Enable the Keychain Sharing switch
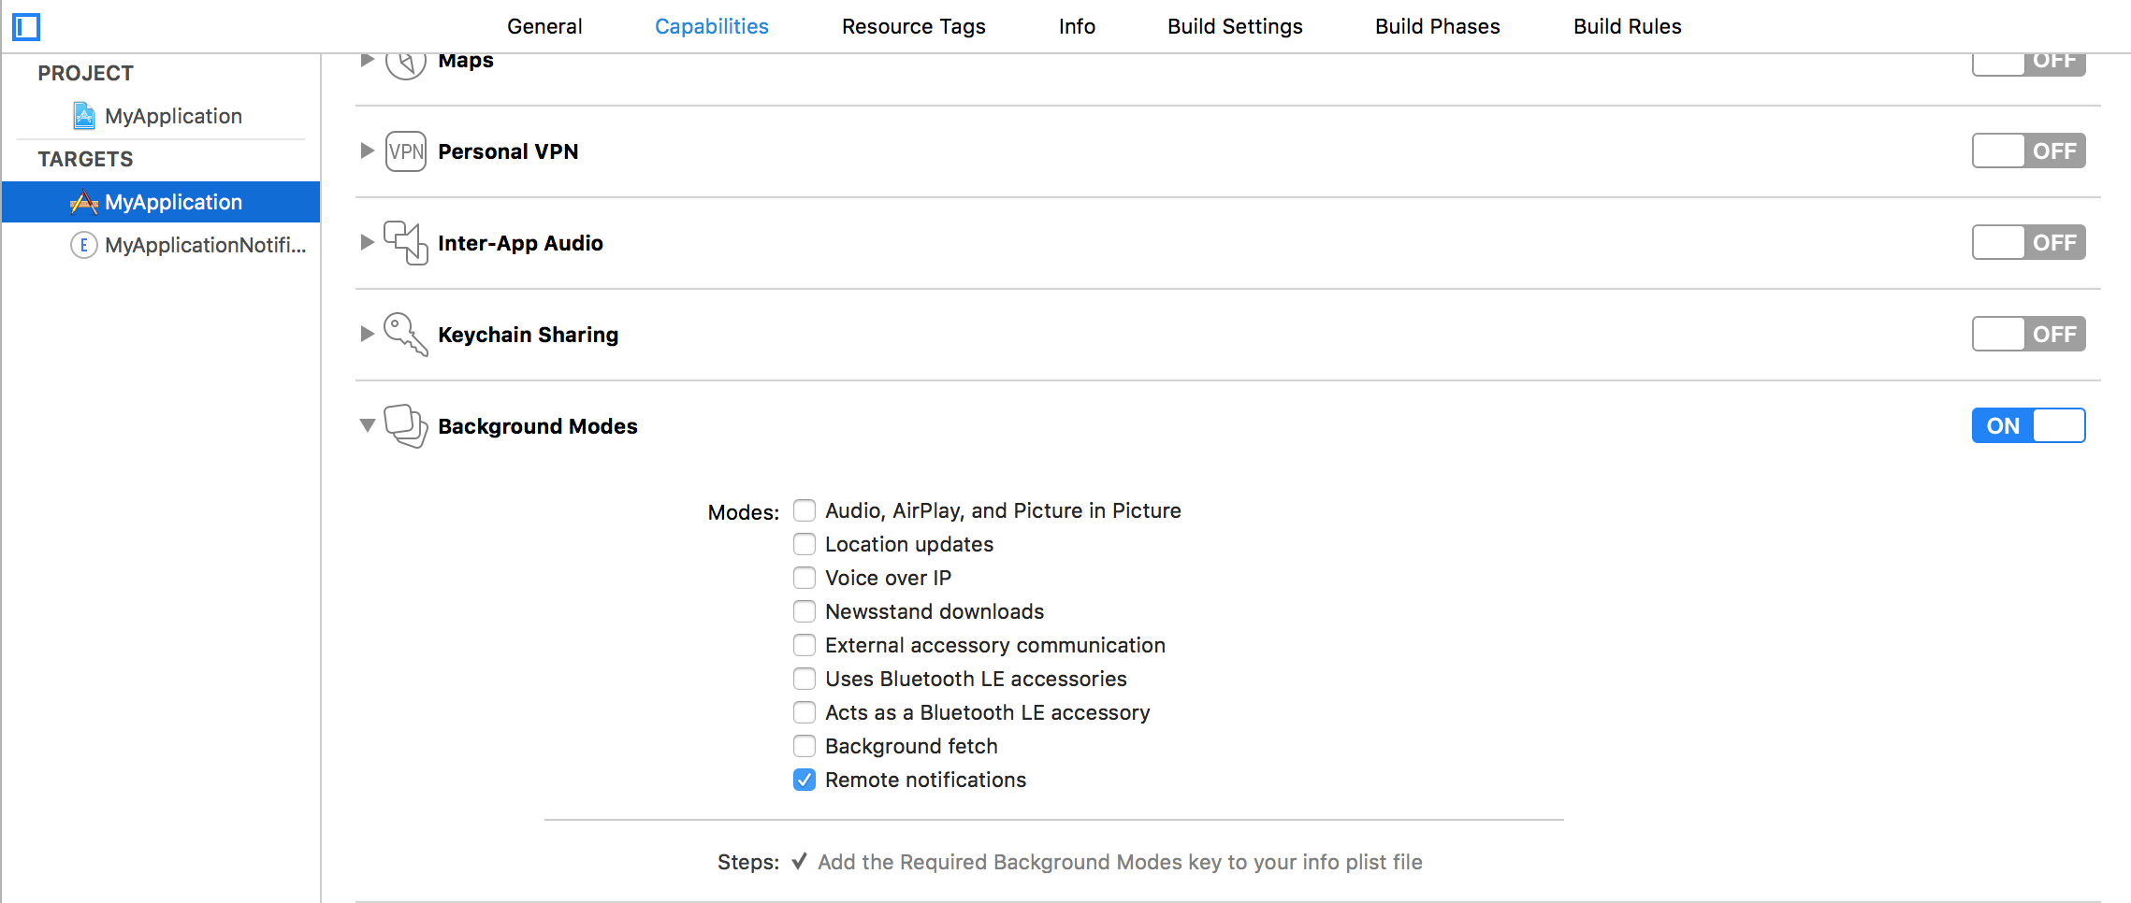This screenshot has width=2131, height=903. (2027, 335)
